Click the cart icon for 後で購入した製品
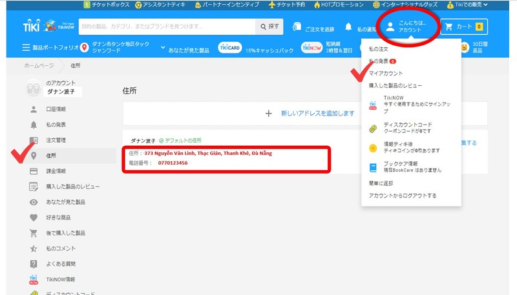Image resolution: width=517 pixels, height=295 pixels. click(x=34, y=233)
